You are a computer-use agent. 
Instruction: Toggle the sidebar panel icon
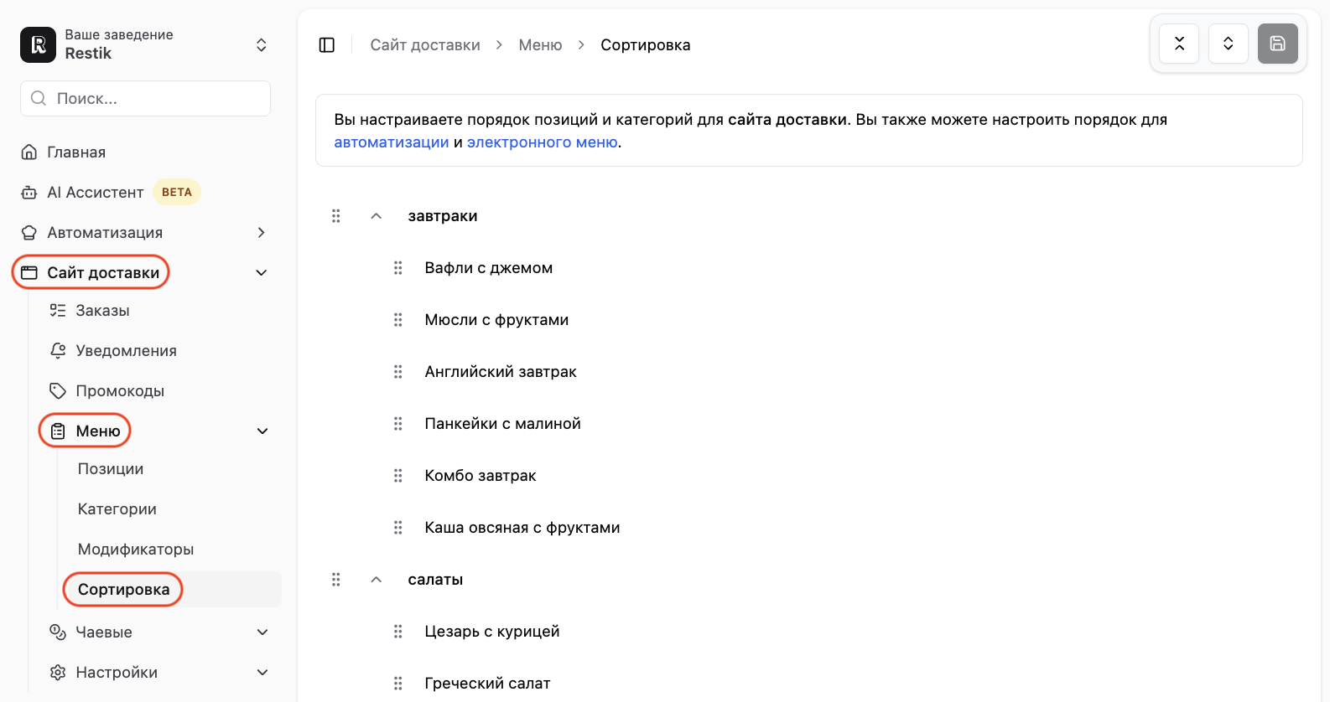pos(327,45)
